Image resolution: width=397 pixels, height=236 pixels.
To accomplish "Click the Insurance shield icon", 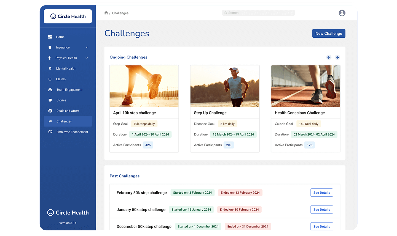I will (x=50, y=47).
